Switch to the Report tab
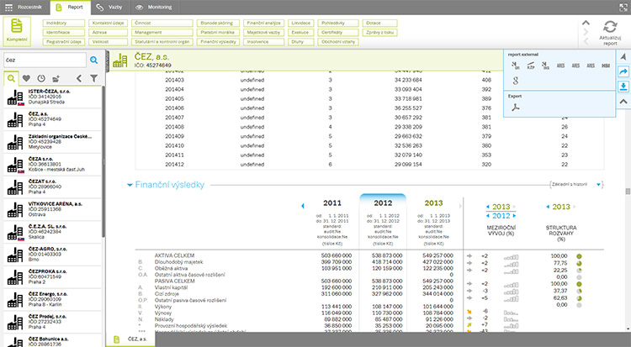Viewport: 631px width, 347px height. point(70,8)
